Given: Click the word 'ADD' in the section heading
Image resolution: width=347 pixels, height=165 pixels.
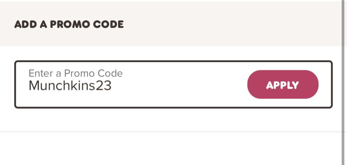Looking at the screenshot, I should [x=26, y=24].
